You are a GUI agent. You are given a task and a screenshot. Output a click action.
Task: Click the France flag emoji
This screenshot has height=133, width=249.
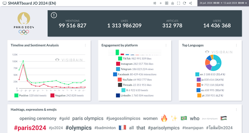(x=122, y=127)
